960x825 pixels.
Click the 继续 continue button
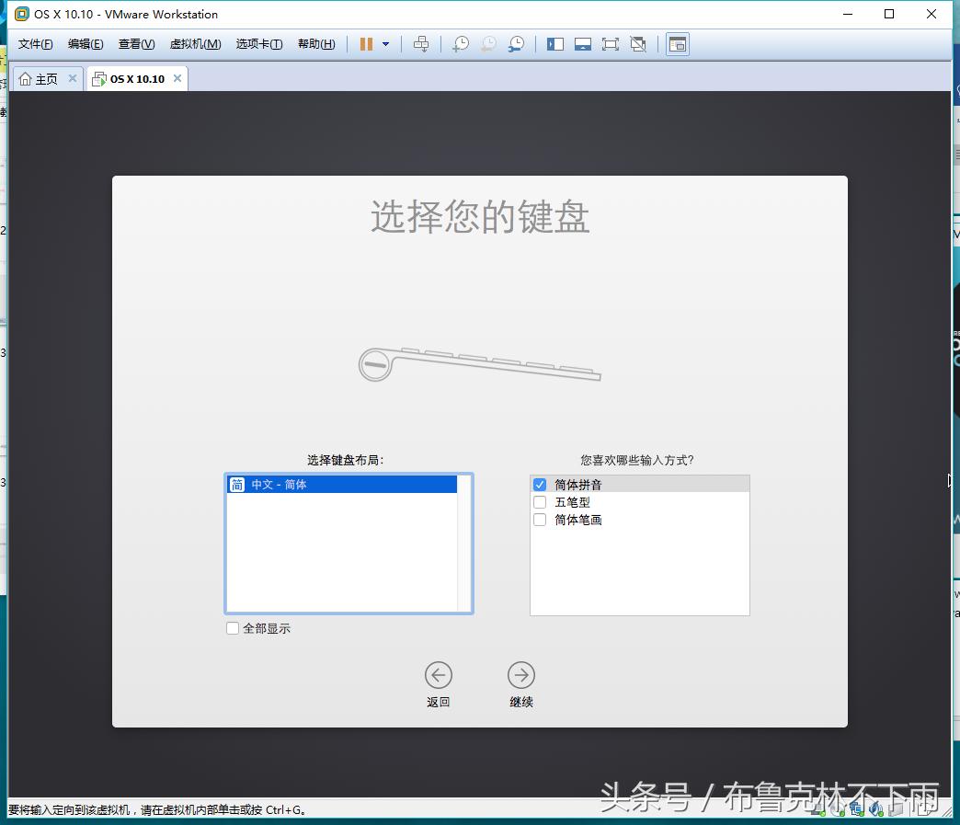tap(521, 675)
